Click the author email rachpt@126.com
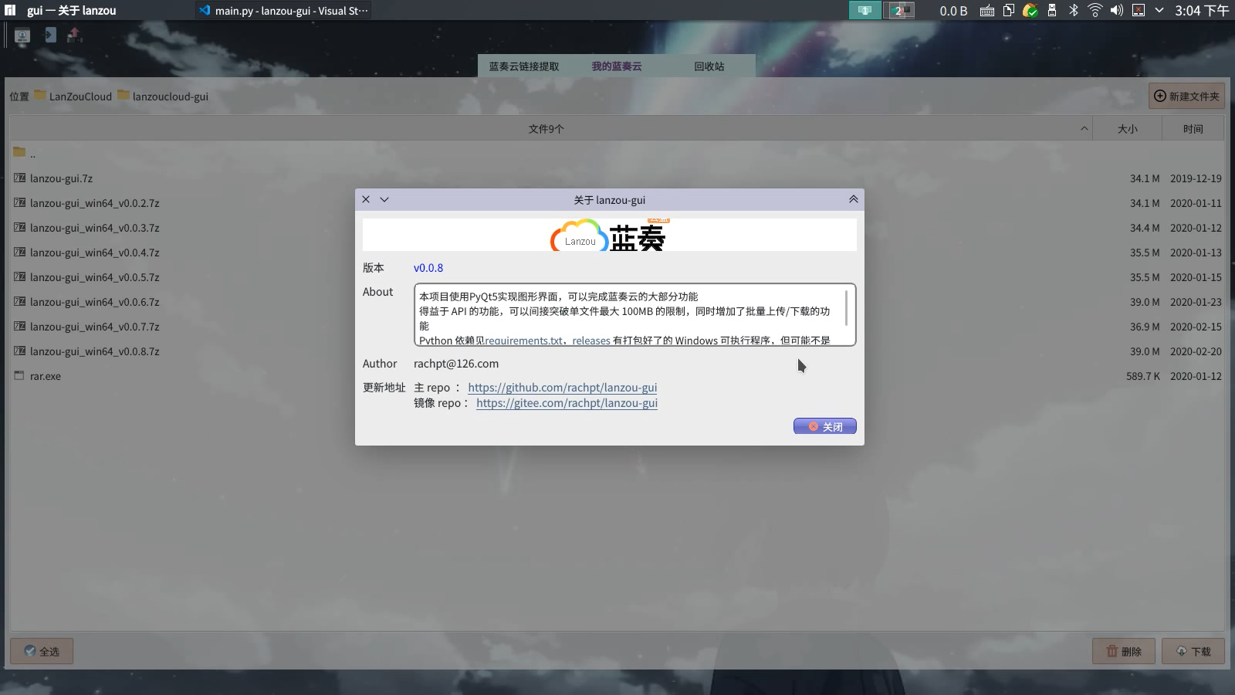 456,364
